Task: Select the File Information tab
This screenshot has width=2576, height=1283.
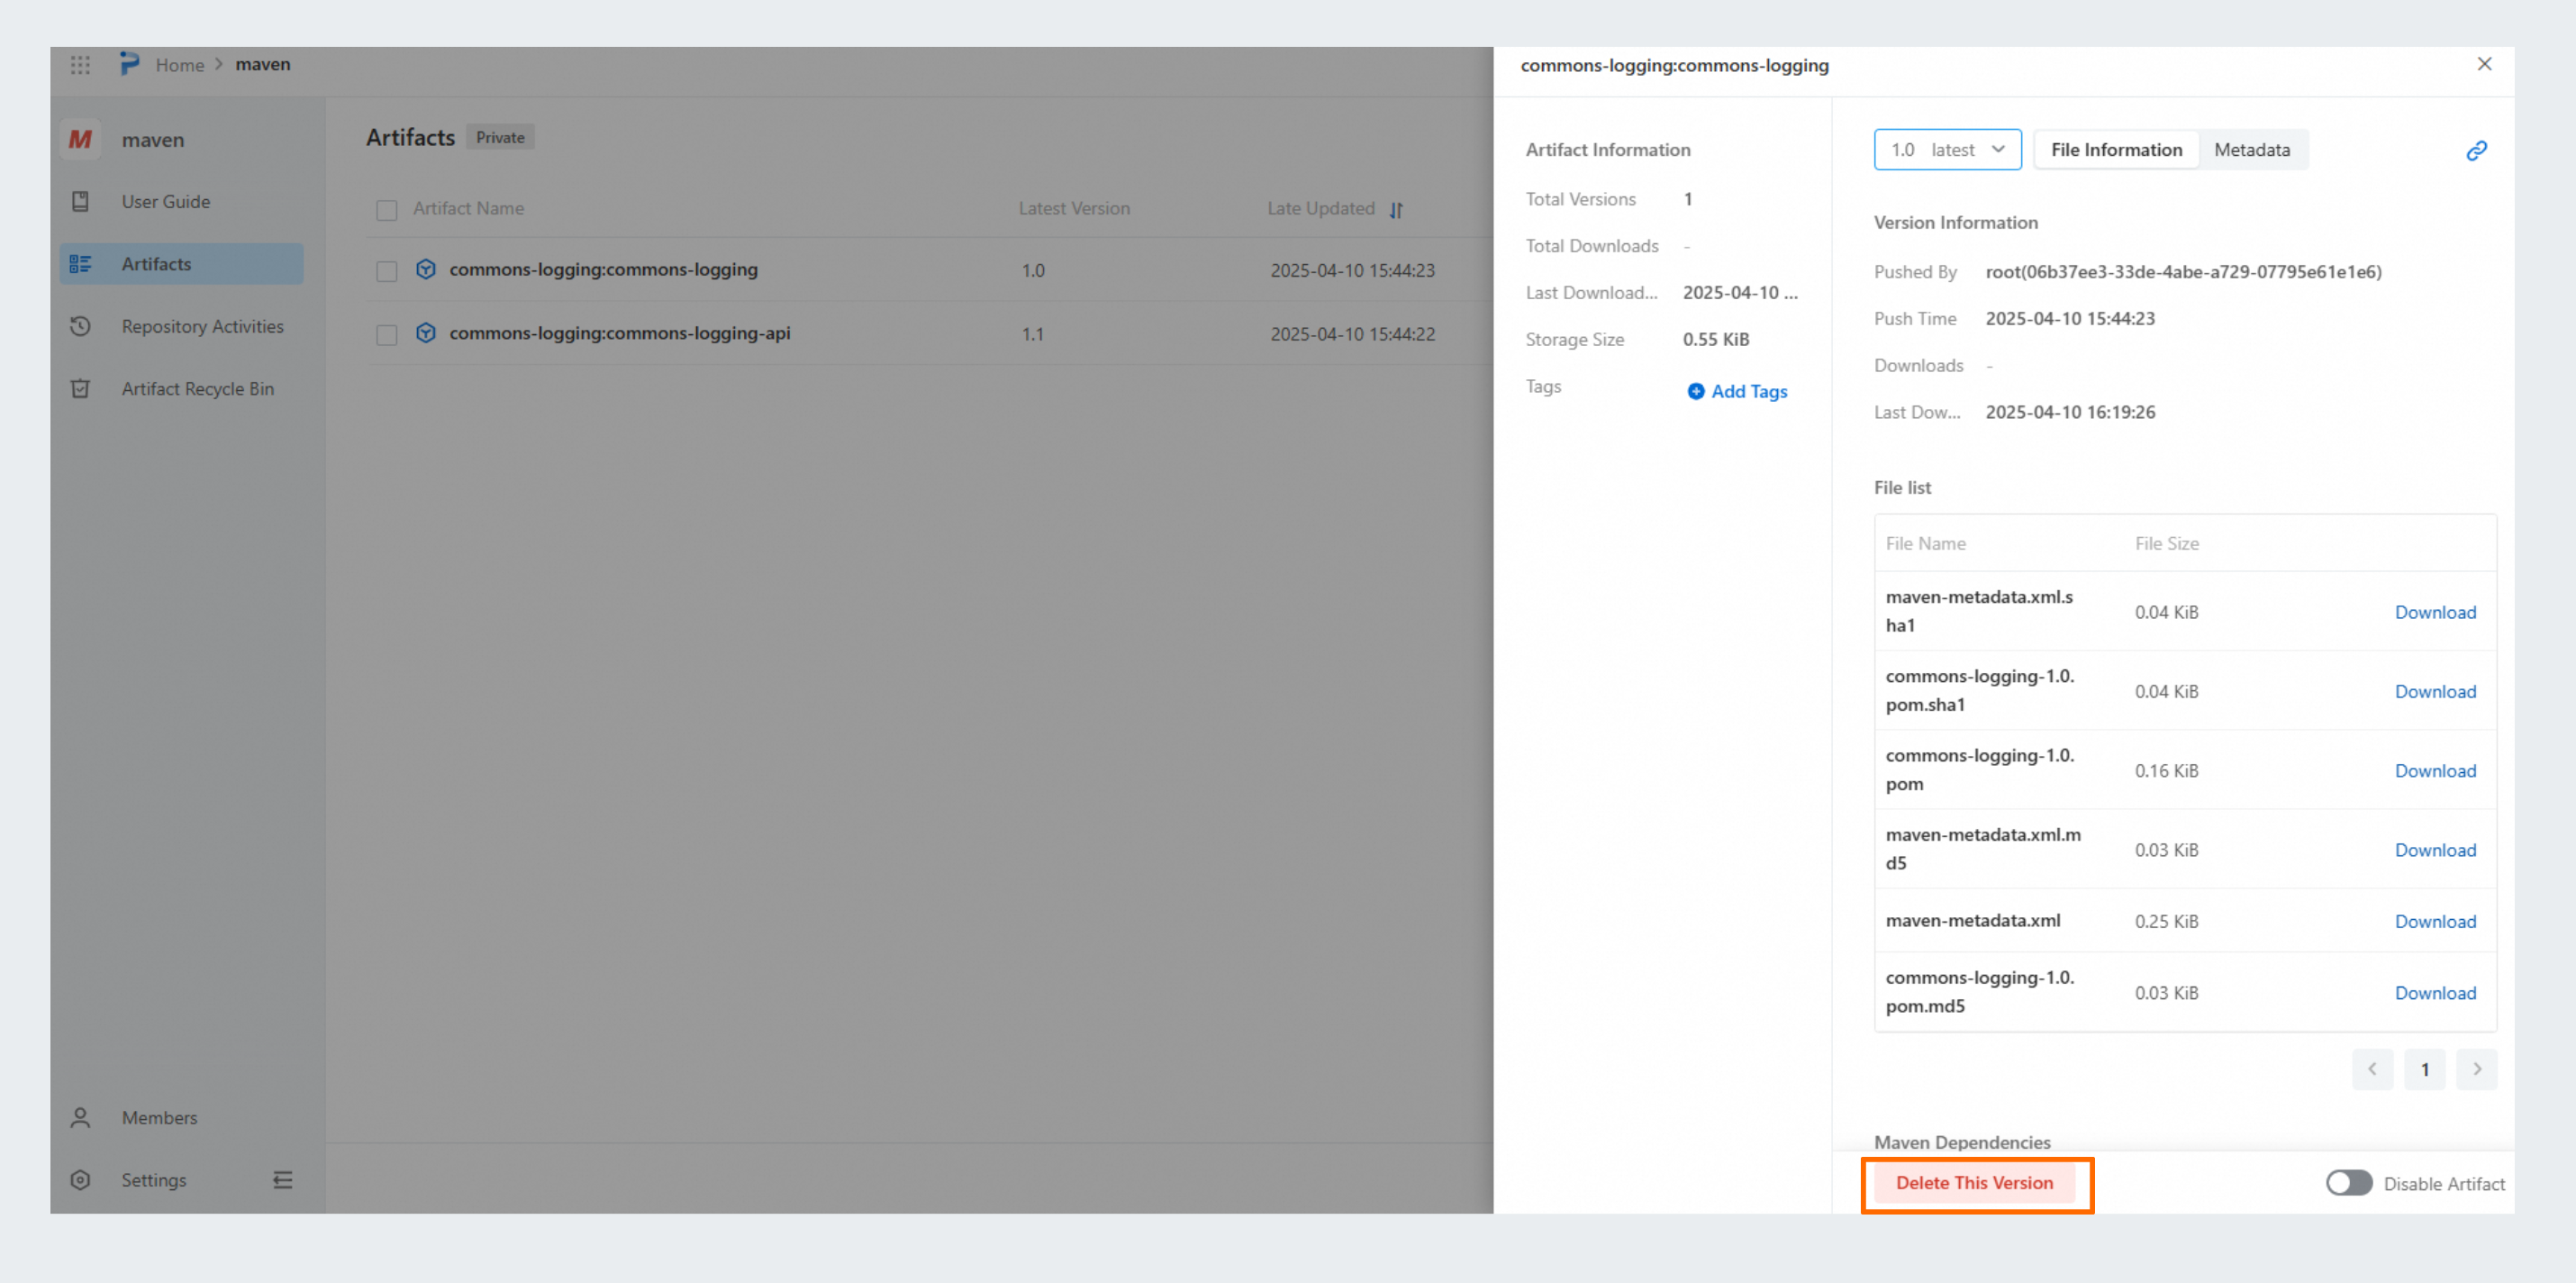Action: [2116, 149]
